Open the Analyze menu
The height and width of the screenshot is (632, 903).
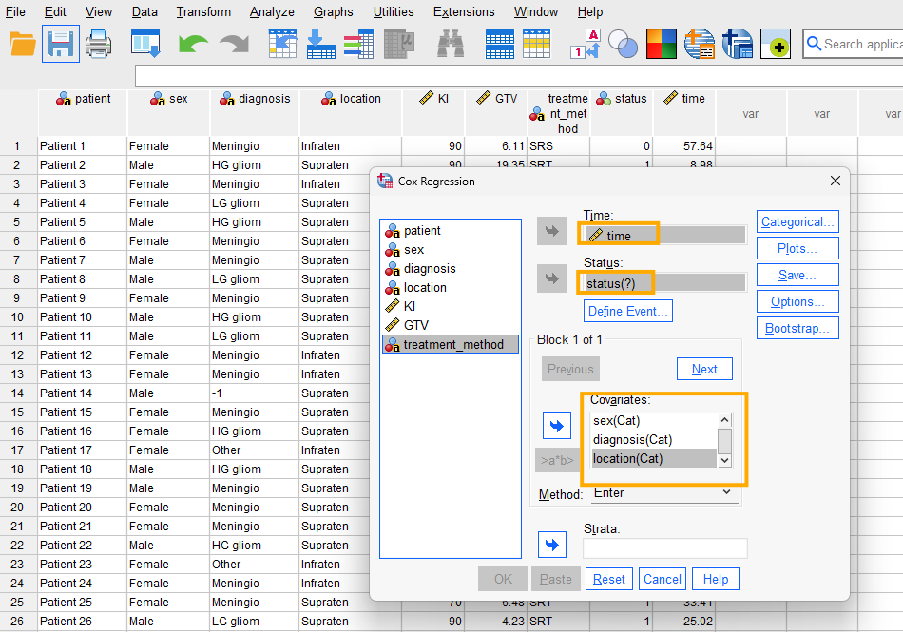272,12
